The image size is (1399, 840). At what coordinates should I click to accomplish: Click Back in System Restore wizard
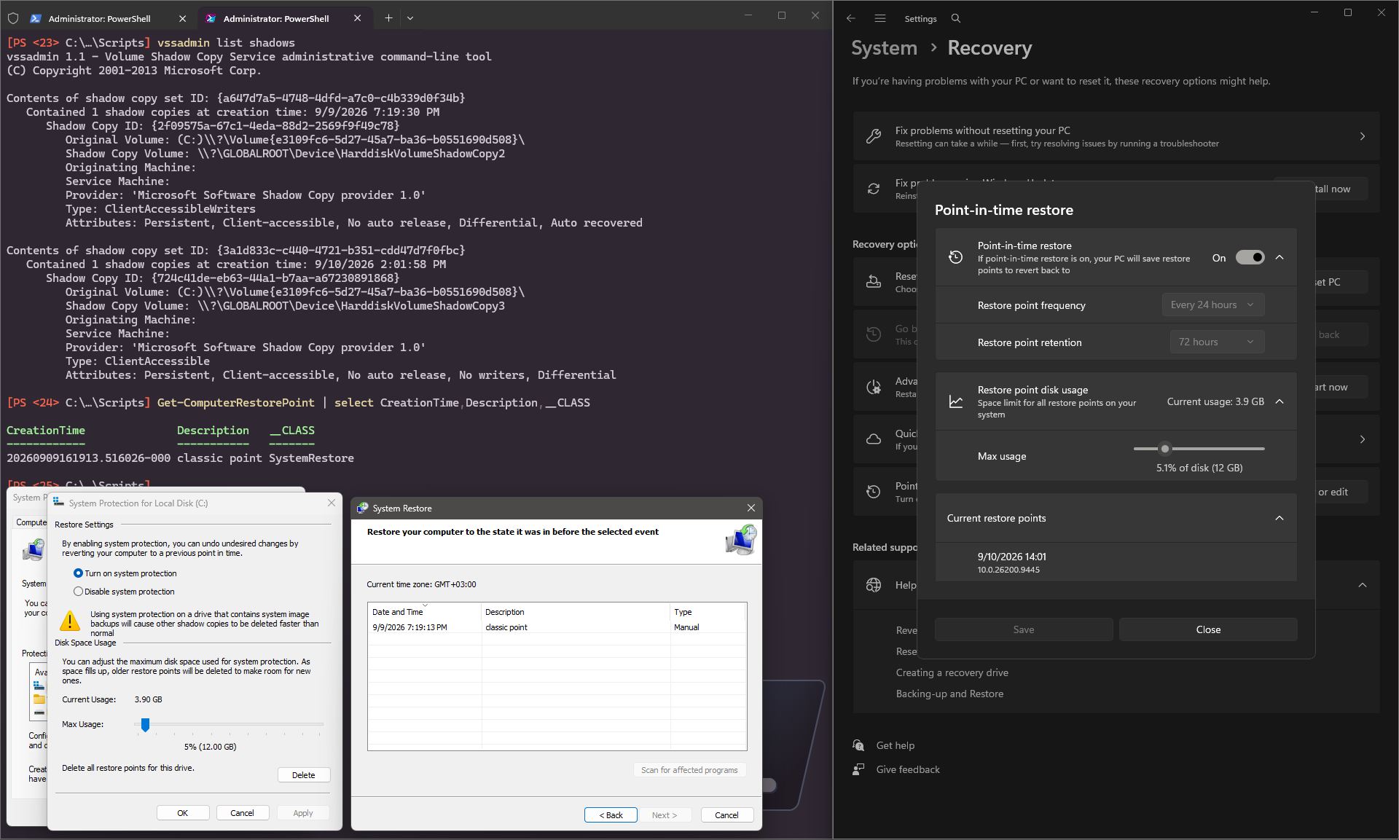tap(611, 815)
